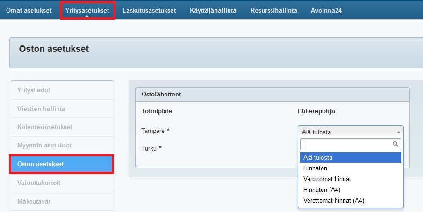Open the Avoinna24 tab

(326, 10)
